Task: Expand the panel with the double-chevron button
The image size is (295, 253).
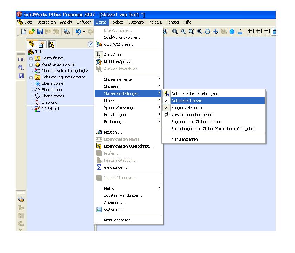Action: (91, 44)
